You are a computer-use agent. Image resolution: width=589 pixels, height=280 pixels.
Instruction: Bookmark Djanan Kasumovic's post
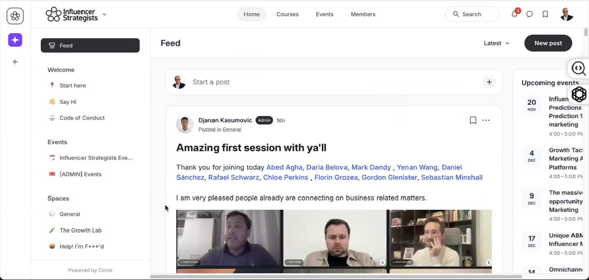pos(473,121)
